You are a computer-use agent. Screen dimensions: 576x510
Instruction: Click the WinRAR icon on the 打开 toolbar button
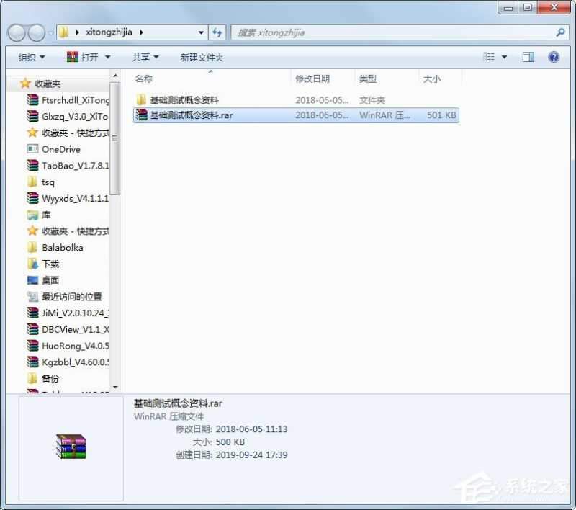(72, 56)
